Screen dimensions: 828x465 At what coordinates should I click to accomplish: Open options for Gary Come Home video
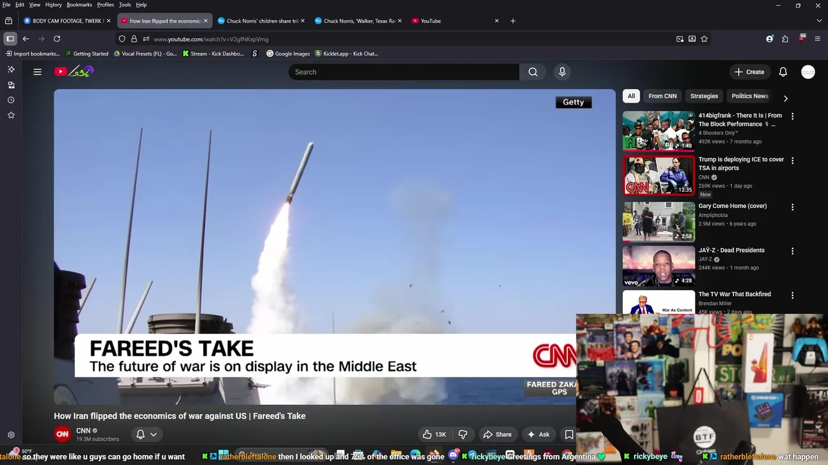point(792,207)
